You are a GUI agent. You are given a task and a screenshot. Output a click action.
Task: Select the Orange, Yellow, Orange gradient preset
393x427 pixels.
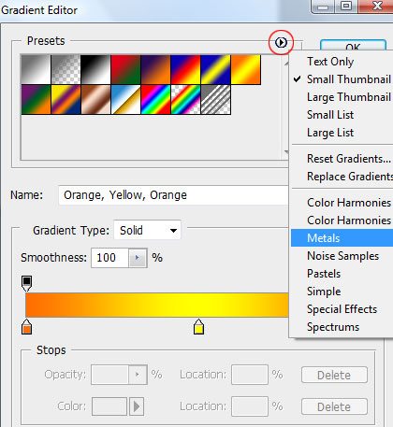tap(245, 69)
